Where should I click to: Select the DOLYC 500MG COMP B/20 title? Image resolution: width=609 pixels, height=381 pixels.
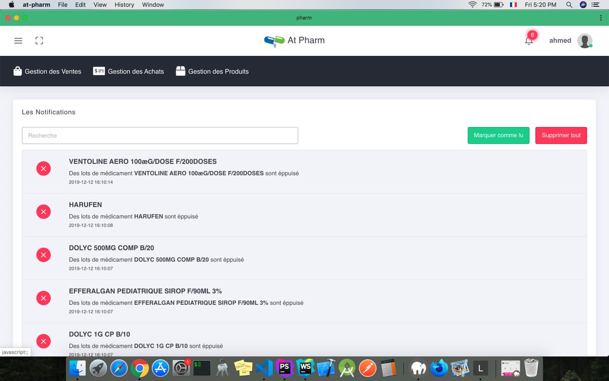pos(112,248)
